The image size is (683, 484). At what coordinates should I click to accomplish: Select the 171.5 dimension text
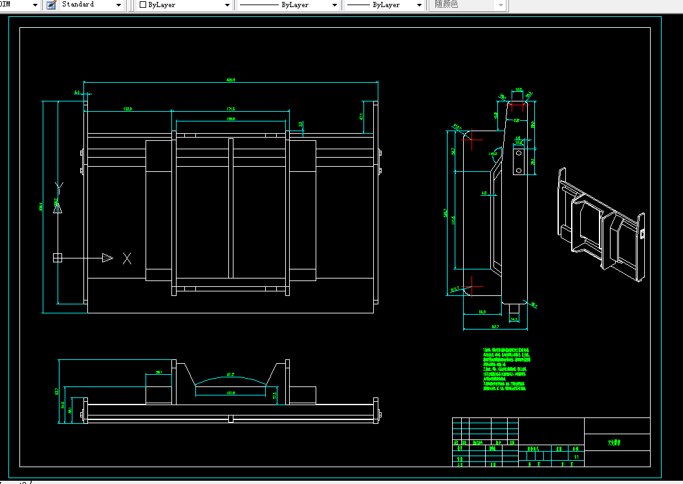[x=230, y=109]
